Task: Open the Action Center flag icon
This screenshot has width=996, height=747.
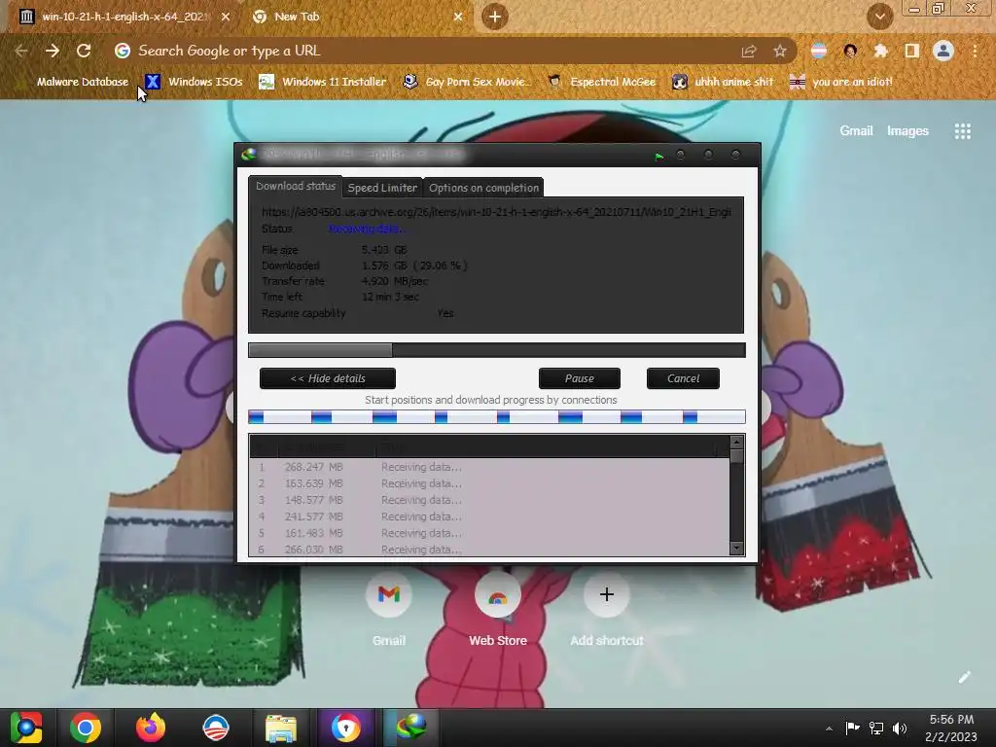Action: tap(852, 728)
